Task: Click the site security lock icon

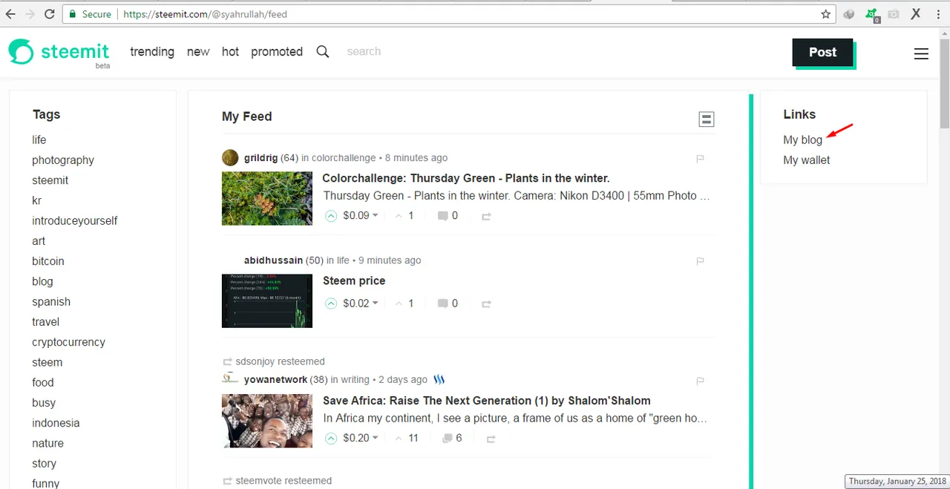Action: tap(72, 14)
